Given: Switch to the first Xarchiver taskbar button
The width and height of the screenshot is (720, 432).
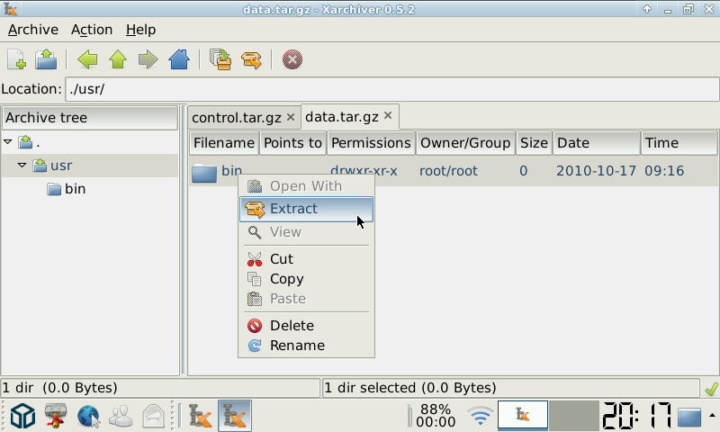Looking at the screenshot, I should [x=200, y=416].
